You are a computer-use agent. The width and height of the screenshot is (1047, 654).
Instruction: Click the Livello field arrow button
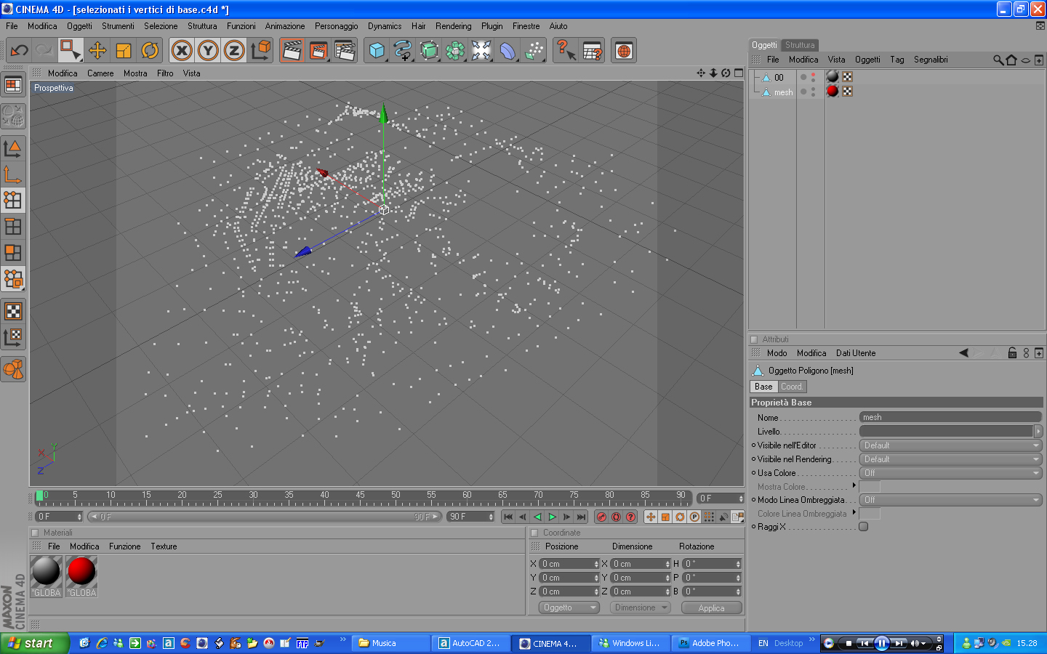(1038, 431)
